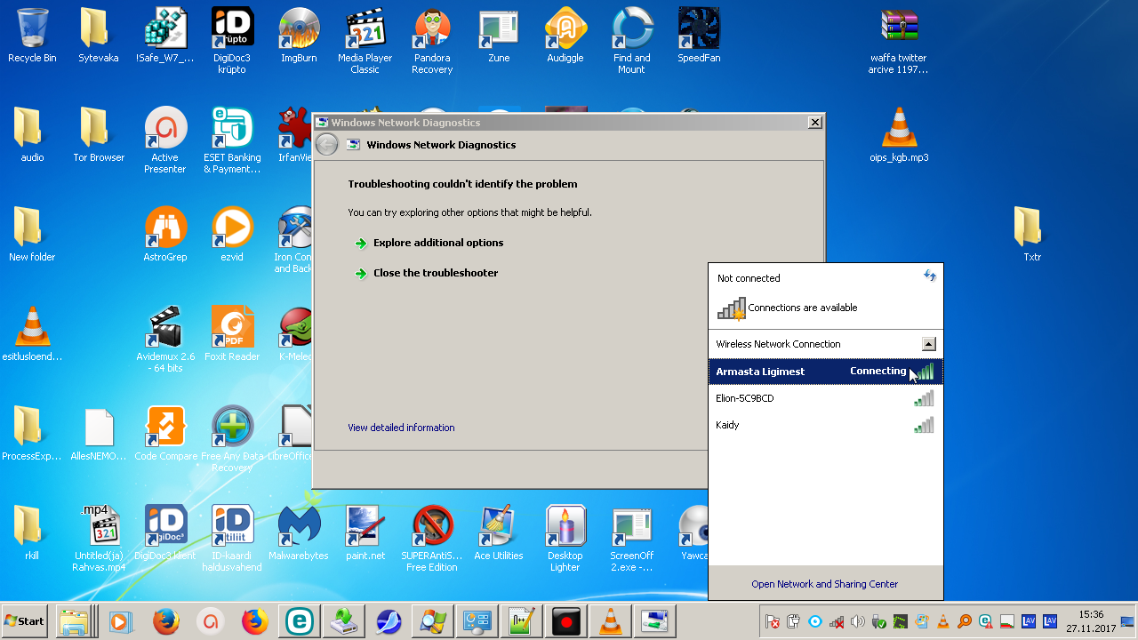Open ESET icon in the taskbar
This screenshot has width=1138, height=640.
click(299, 620)
